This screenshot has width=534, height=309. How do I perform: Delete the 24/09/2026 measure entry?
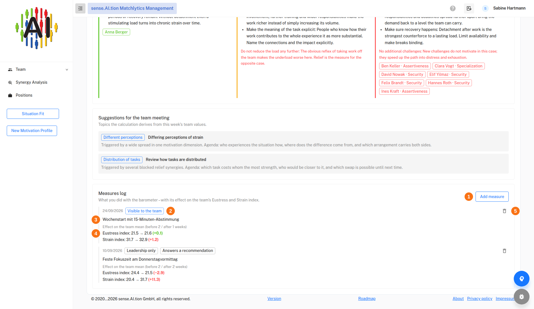504,211
